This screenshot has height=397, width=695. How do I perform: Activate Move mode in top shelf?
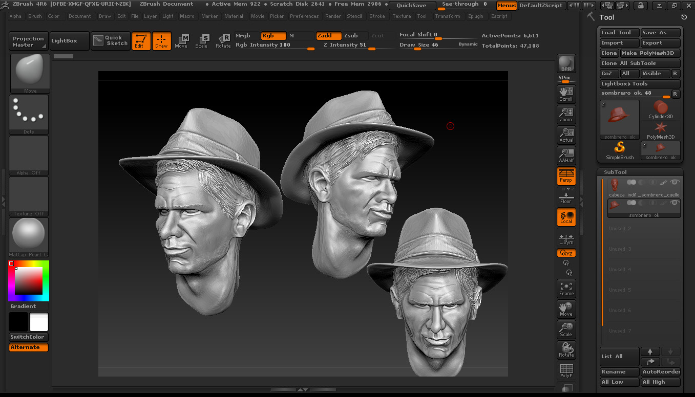pos(181,41)
